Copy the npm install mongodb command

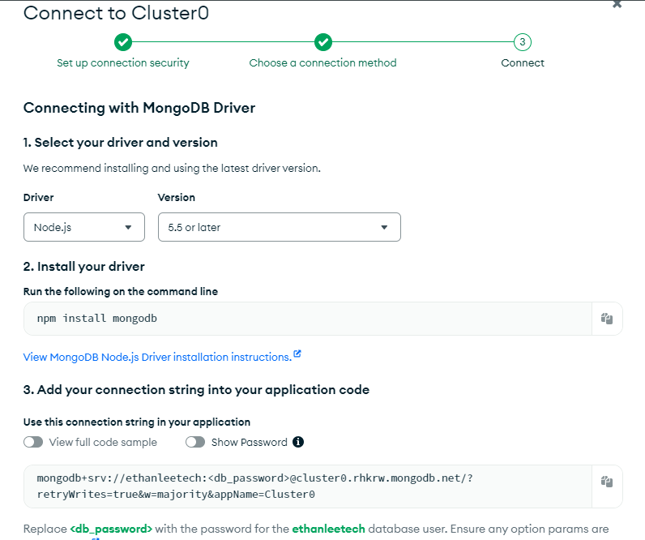click(x=606, y=319)
